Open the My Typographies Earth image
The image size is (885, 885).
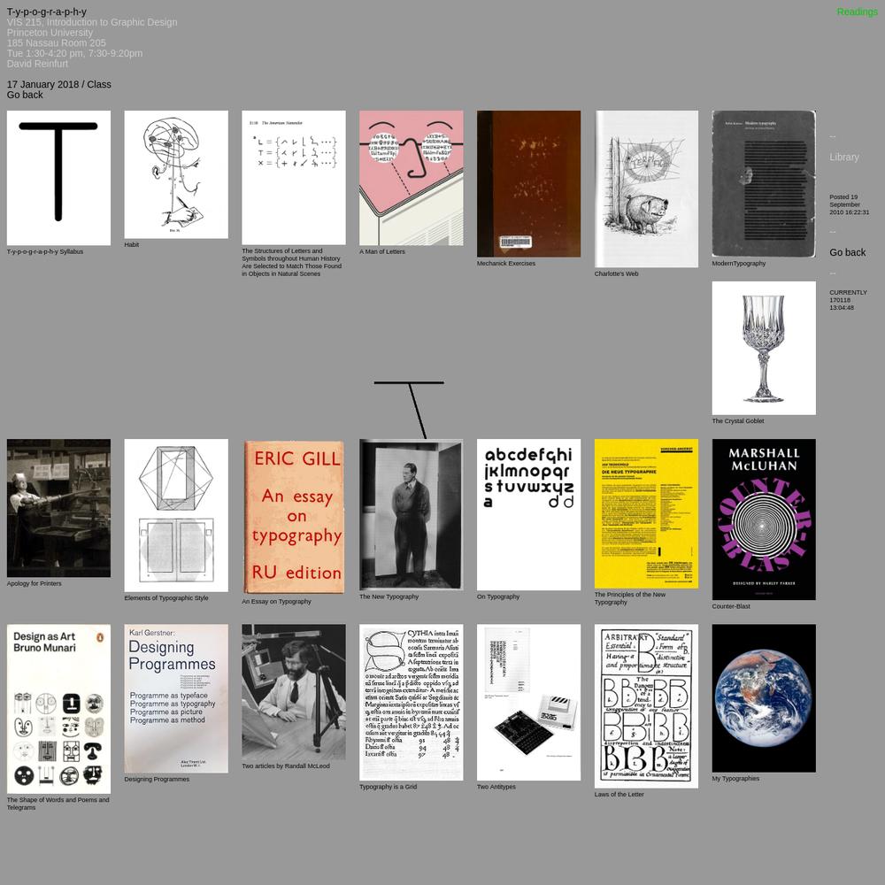[764, 698]
